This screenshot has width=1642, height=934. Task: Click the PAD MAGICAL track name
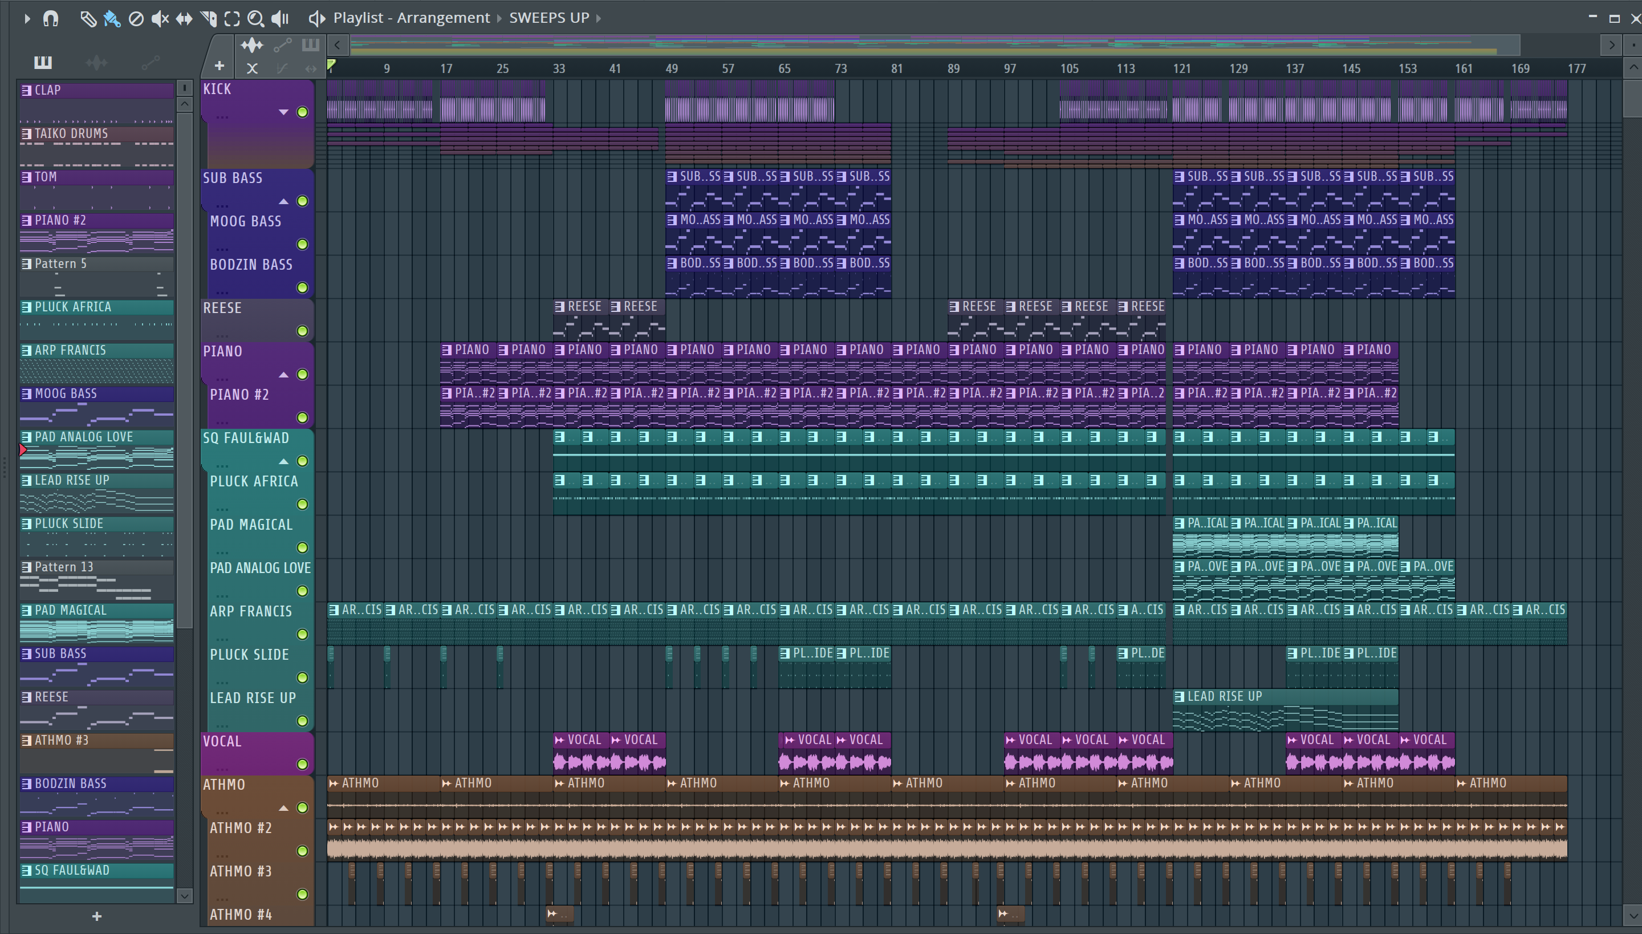tap(251, 525)
